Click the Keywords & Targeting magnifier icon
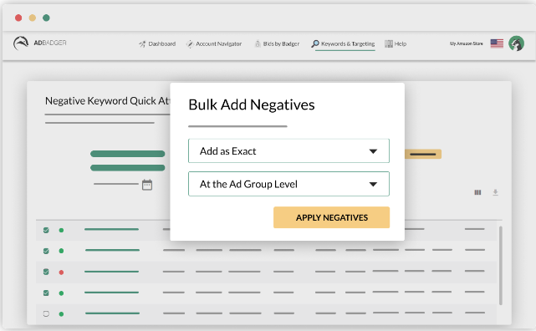Image resolution: width=536 pixels, height=331 pixels. pos(315,43)
